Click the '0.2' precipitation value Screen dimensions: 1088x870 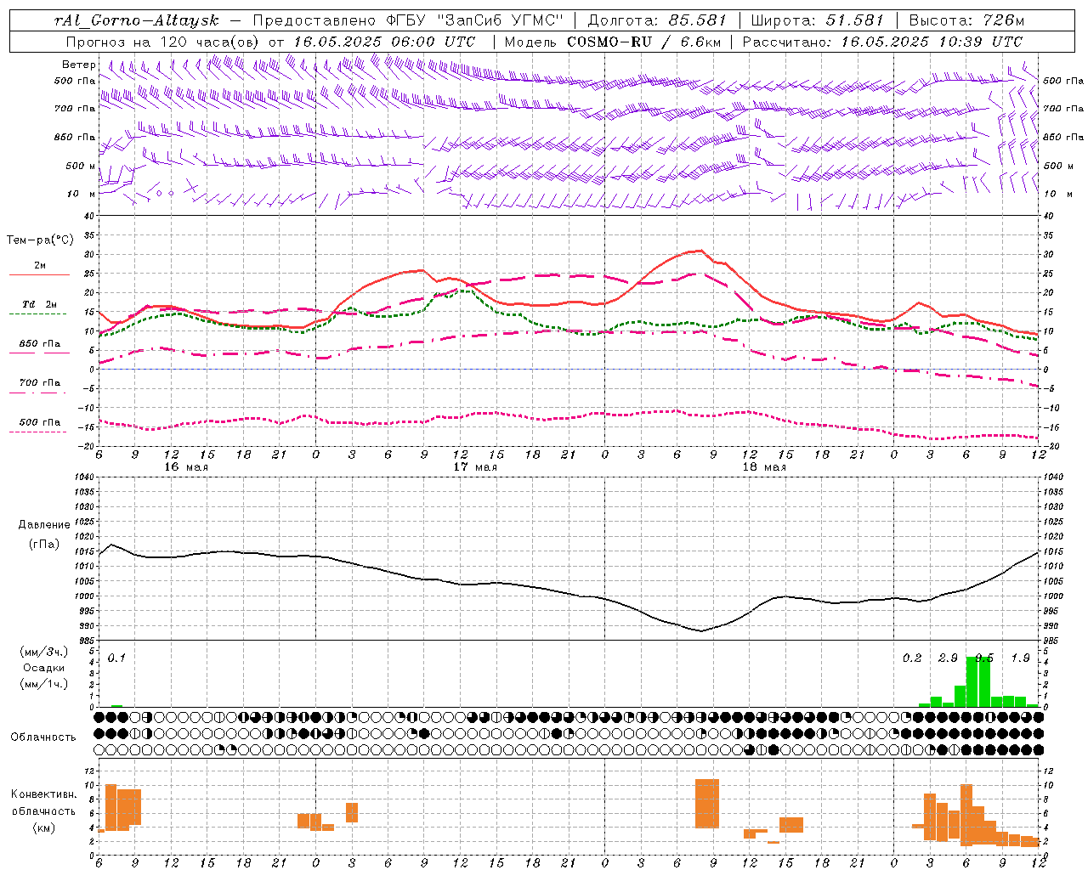912,658
